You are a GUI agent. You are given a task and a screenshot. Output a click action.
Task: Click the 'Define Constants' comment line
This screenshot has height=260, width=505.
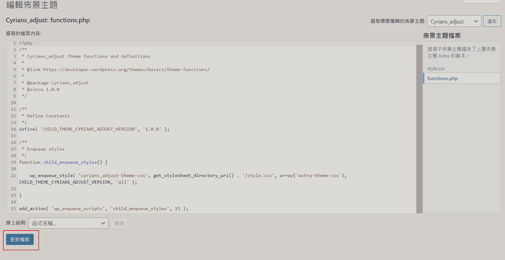tap(46, 116)
